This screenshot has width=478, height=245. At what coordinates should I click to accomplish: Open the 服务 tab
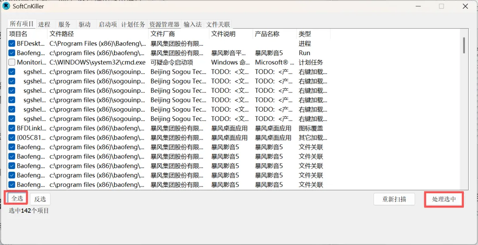coord(64,25)
